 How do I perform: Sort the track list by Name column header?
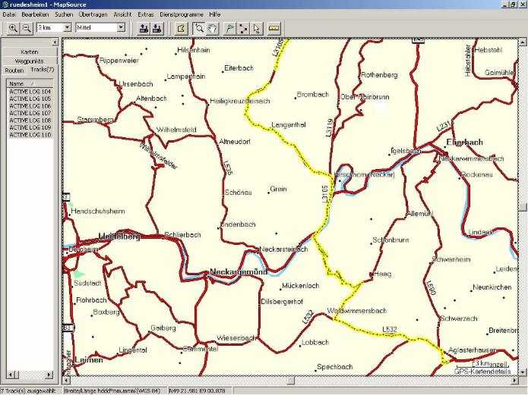click(17, 83)
